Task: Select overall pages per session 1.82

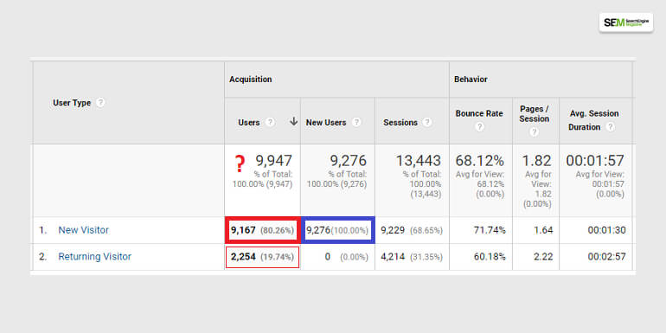Action: pyautogui.click(x=536, y=161)
